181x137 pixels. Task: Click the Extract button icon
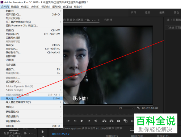click(x=111, y=121)
